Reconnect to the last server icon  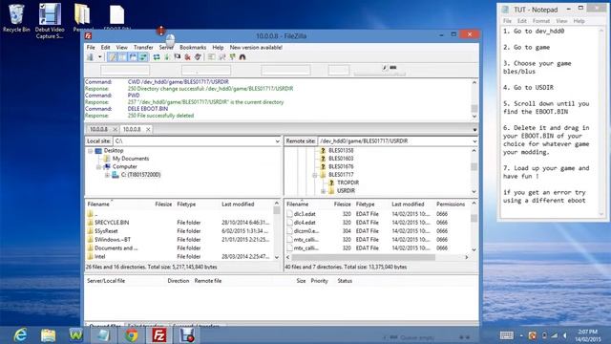pyautogui.click(x=198, y=57)
